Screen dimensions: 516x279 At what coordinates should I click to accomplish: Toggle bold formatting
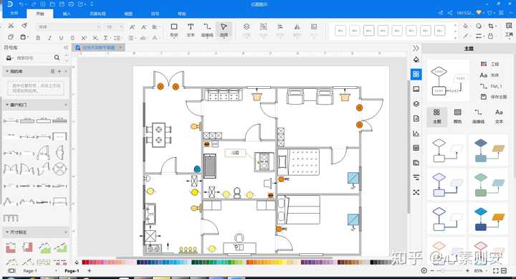coord(38,38)
